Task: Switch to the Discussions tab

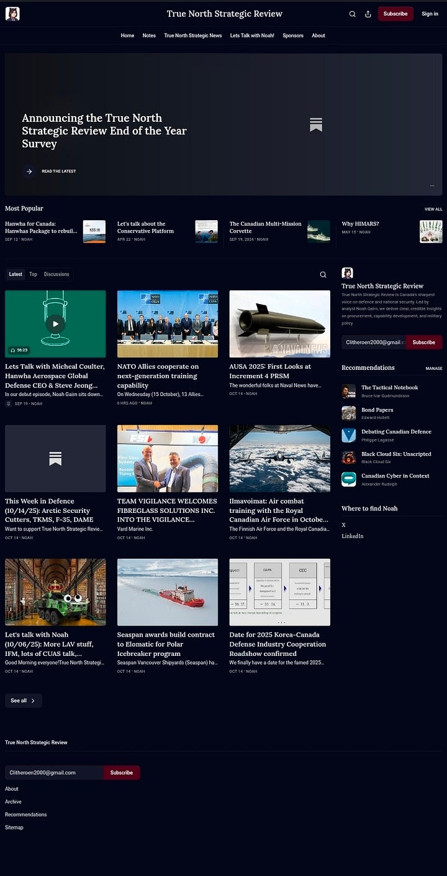Action: 56,274
